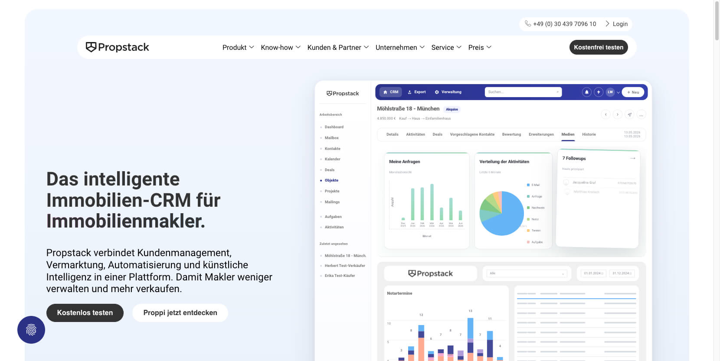
Task: Select the Details tab in the mockup
Action: coord(392,134)
